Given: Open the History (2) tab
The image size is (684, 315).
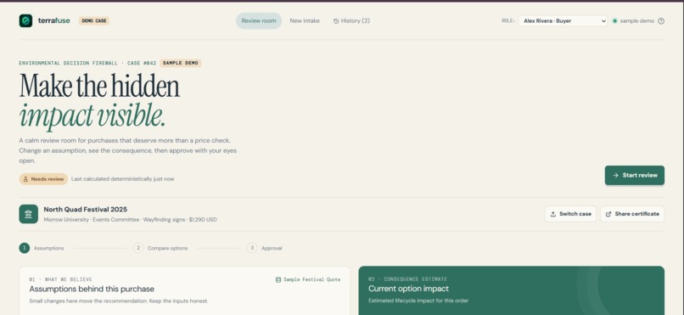Looking at the screenshot, I should tap(351, 21).
